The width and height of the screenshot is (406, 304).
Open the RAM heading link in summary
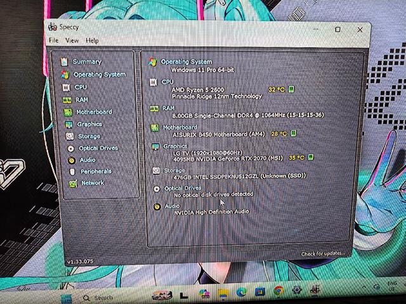(x=168, y=108)
